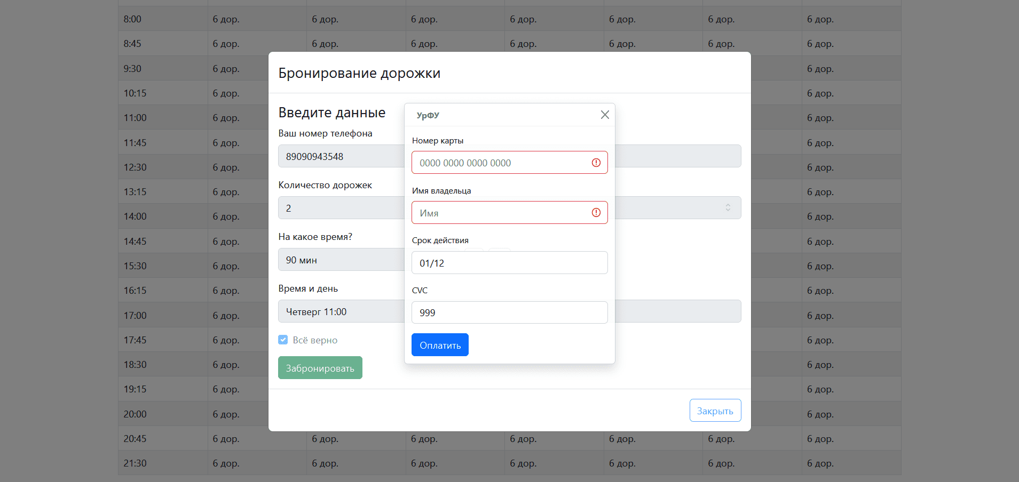
Task: Click the phone number field 89090943548
Action: pos(341,156)
